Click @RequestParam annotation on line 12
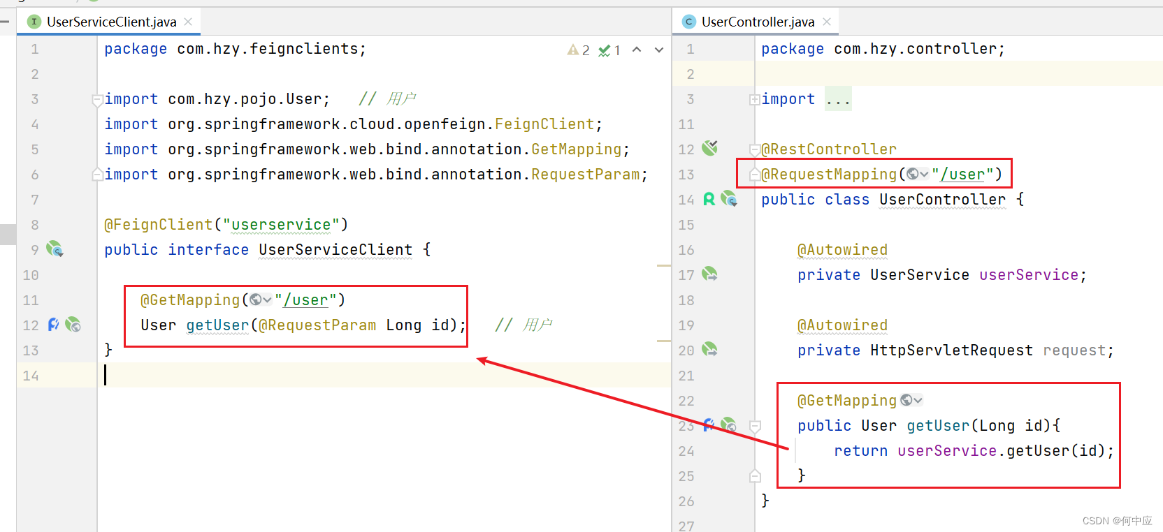 point(317,325)
